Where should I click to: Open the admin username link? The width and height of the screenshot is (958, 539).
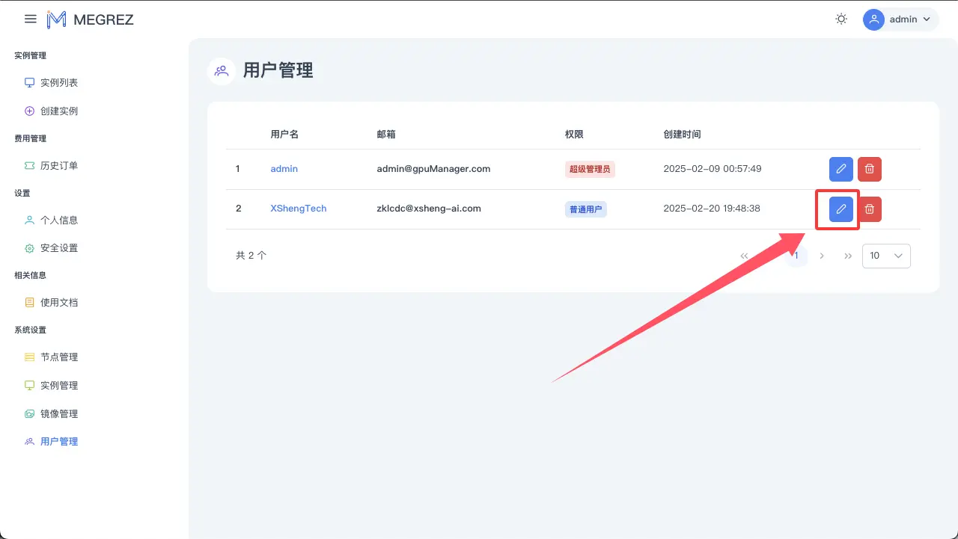(x=284, y=169)
